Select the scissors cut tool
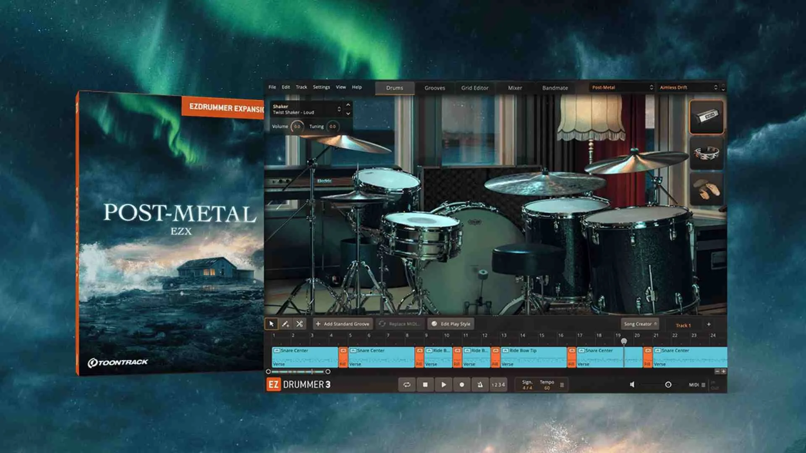The width and height of the screenshot is (806, 453). tap(299, 324)
